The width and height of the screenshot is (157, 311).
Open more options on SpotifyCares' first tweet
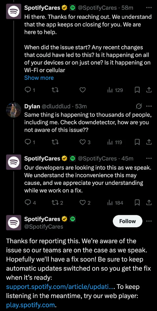click(149, 8)
